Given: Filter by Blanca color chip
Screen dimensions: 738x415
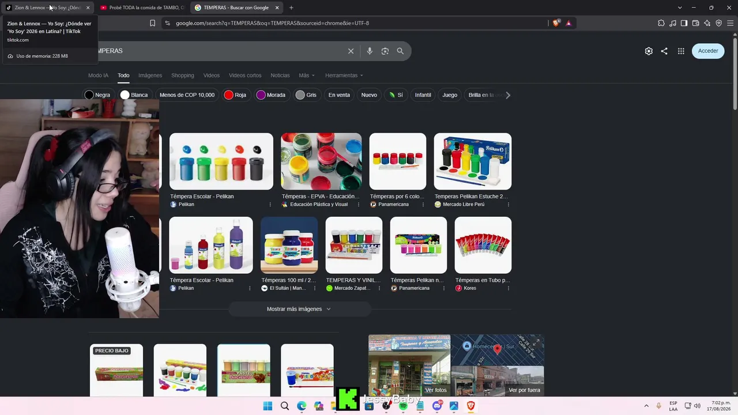Looking at the screenshot, I should coord(134,95).
